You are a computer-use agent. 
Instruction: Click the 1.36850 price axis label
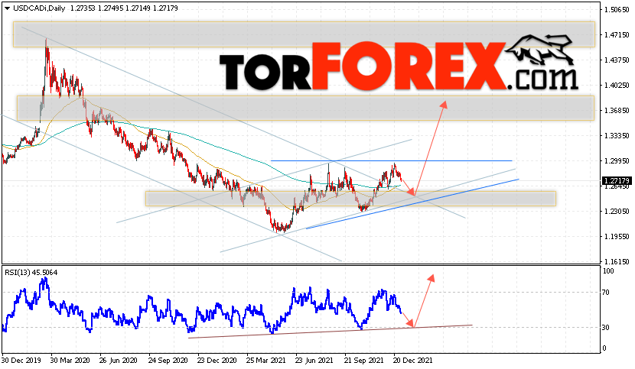[x=617, y=111]
